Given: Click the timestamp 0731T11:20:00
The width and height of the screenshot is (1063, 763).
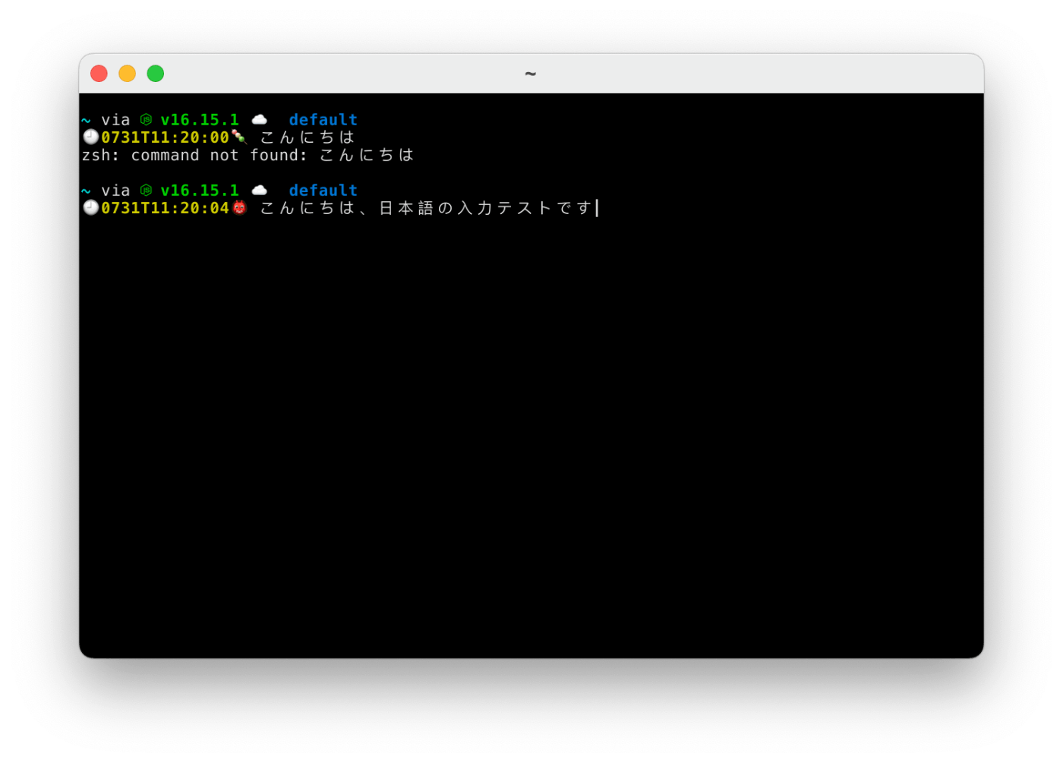Looking at the screenshot, I should tap(165, 137).
